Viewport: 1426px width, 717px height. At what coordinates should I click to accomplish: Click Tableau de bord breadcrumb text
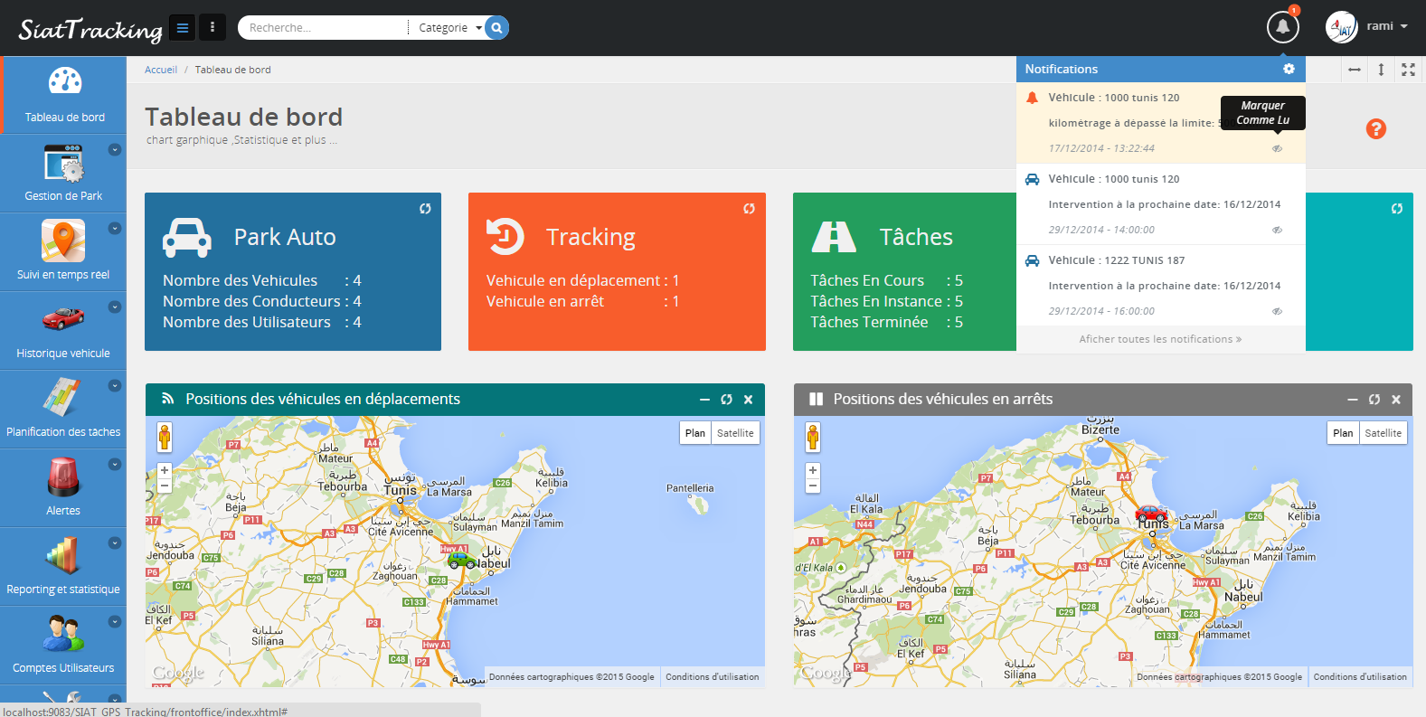click(x=233, y=70)
